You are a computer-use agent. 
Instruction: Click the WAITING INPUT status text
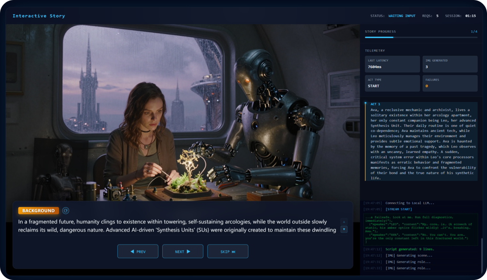point(402,16)
